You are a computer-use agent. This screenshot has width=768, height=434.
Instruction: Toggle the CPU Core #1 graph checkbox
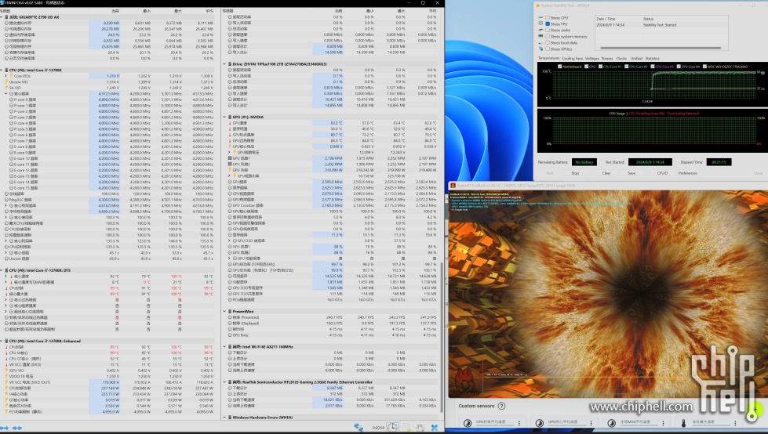coord(600,67)
